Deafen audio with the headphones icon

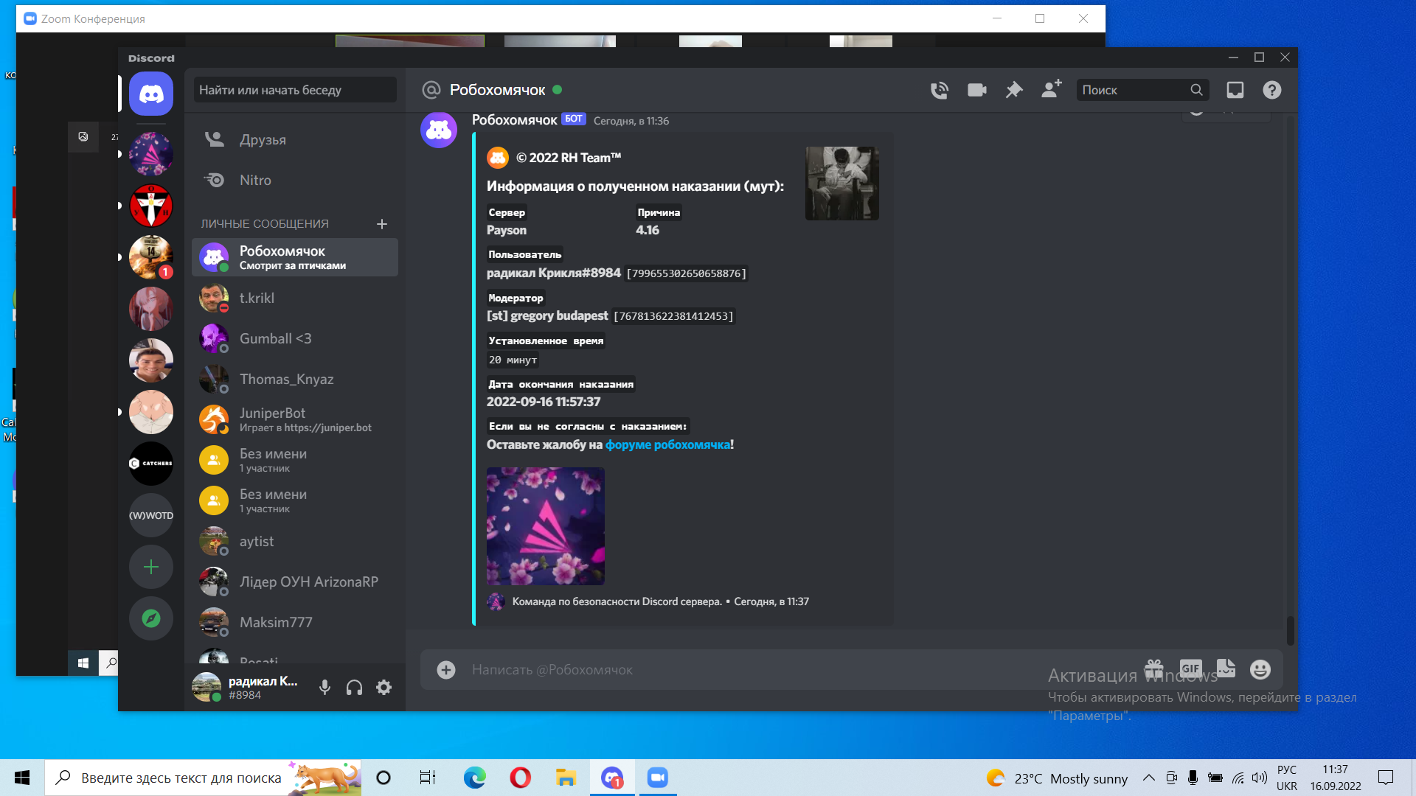[x=354, y=688]
